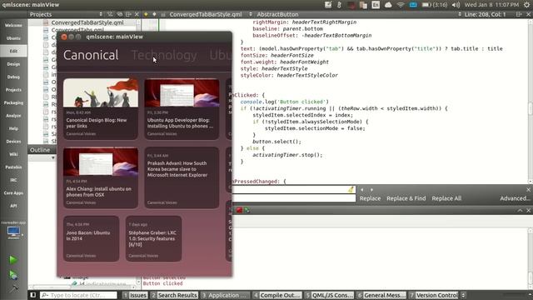Synchronize Projects tree with editor
Viewport: 533px width, 300px height.
tap(119, 14)
